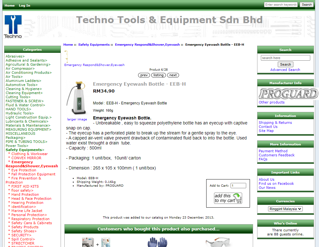Screen dimensions: 319x247
Task: Click Log In in the top bar
Action: tap(24, 6)
